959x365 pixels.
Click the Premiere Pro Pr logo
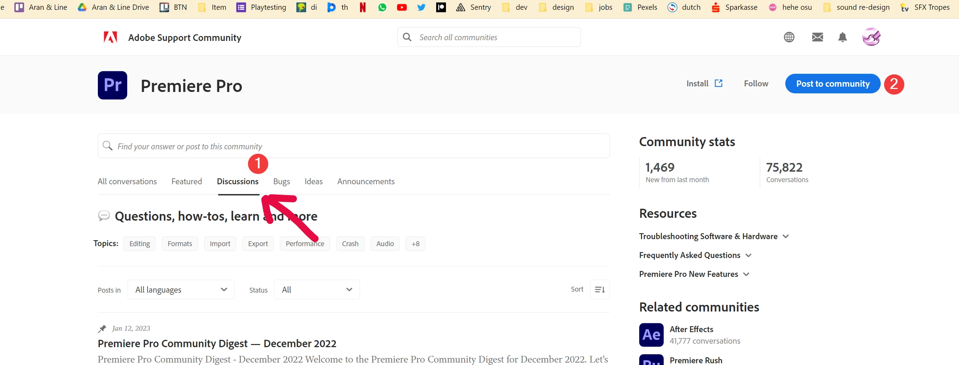113,85
